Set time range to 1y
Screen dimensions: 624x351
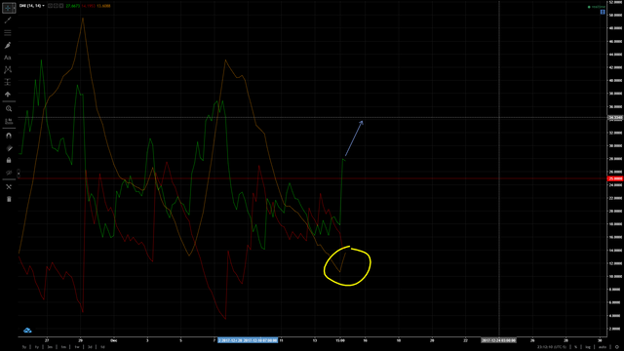pyautogui.click(x=37, y=347)
